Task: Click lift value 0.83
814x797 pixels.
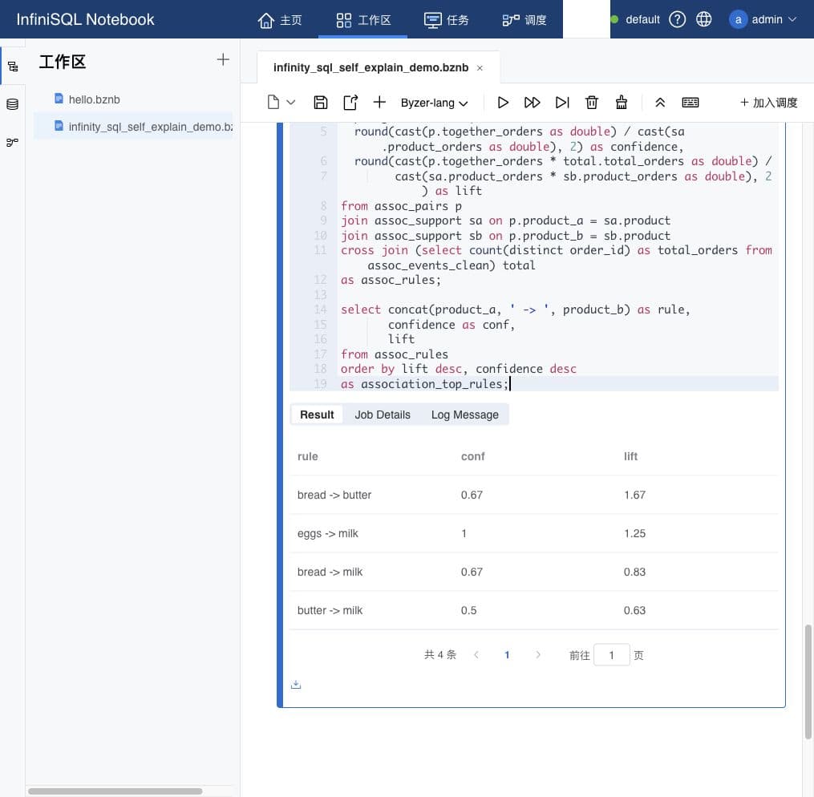Action: tap(634, 572)
